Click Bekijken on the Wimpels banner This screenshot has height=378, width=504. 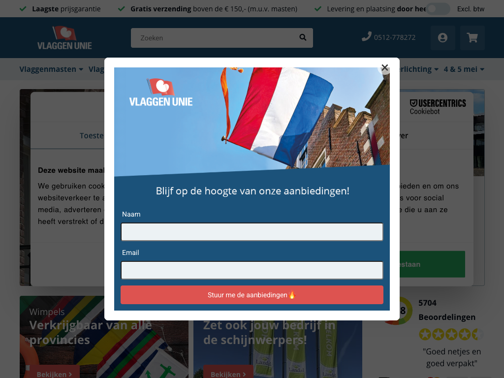point(54,374)
